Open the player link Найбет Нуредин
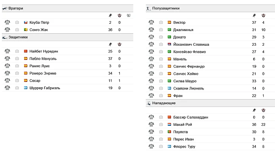 tap(44, 51)
